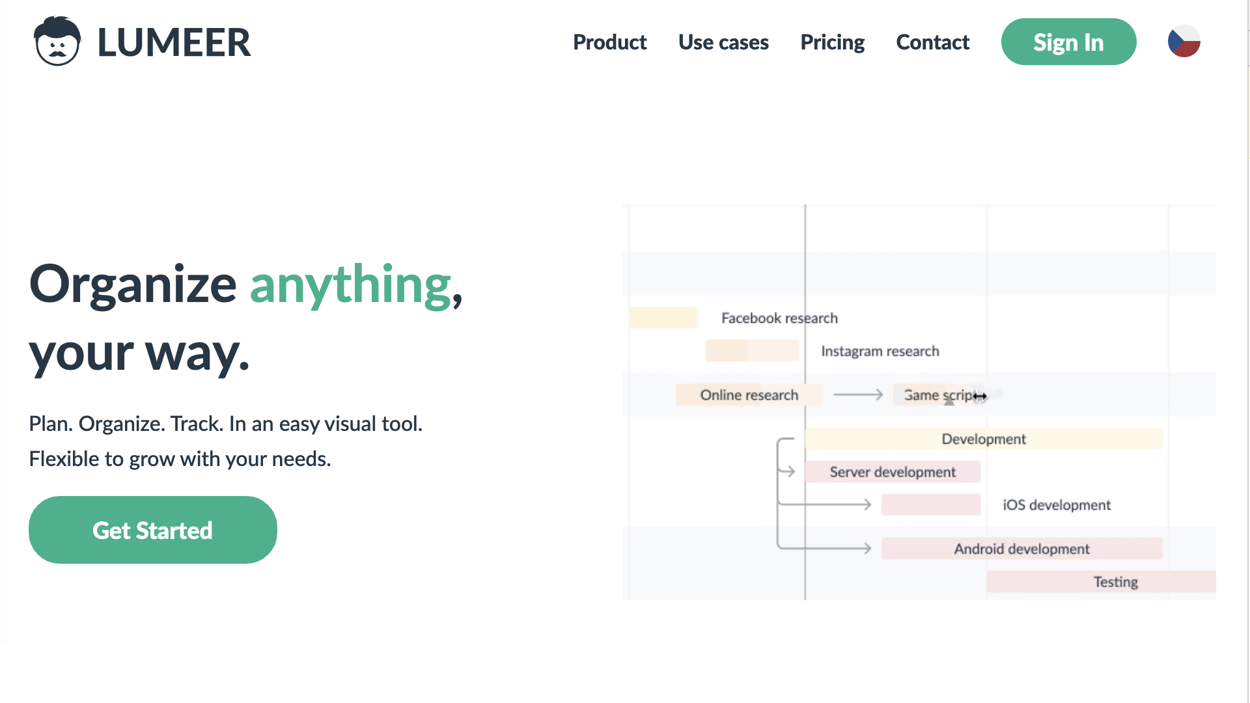
Task: Click the arrow pointing to Server development
Action: coord(788,471)
